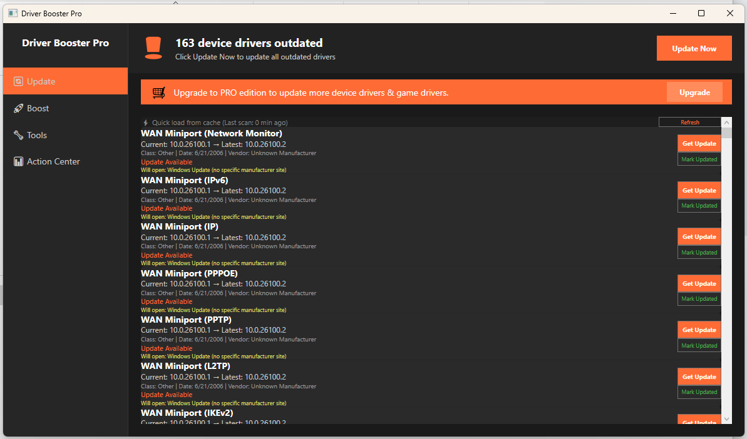Get Update for WAN Miniport (IPv6)
This screenshot has width=747, height=439.
click(699, 190)
